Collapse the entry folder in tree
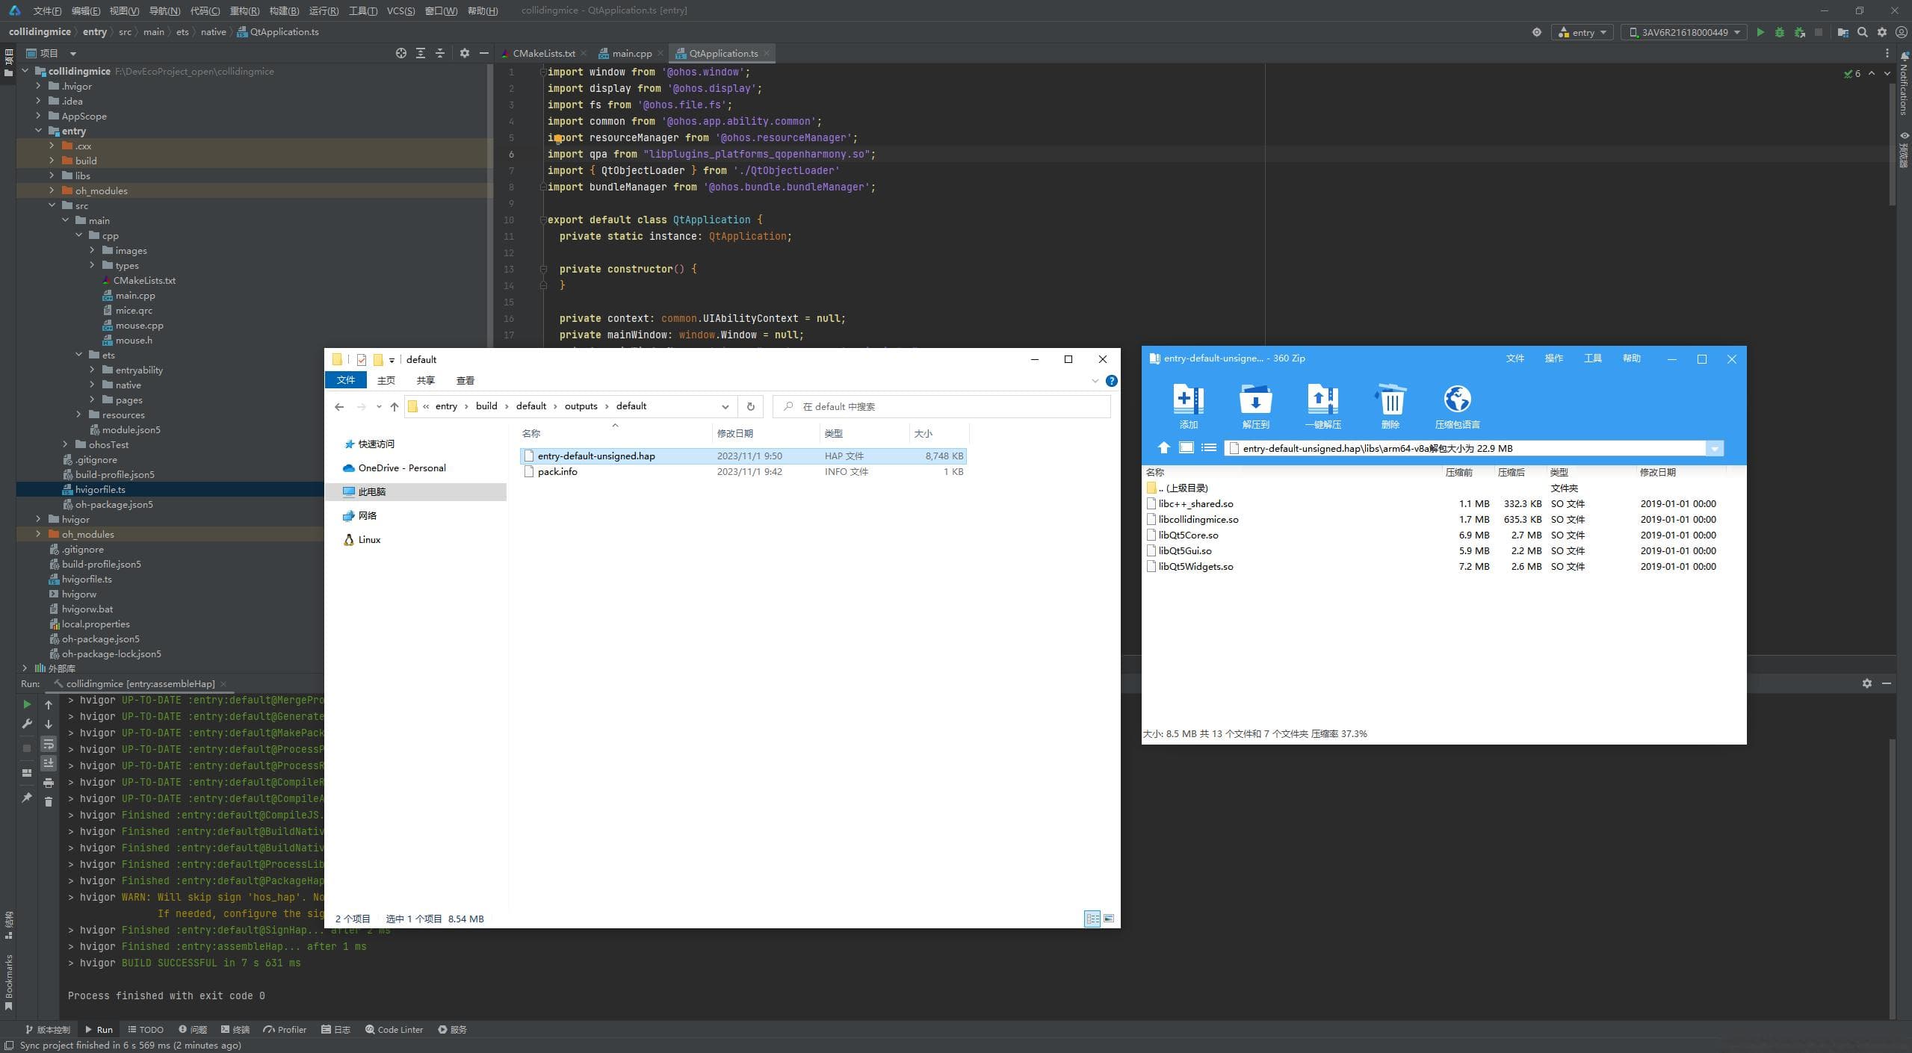Viewport: 1912px width, 1053px height. click(x=39, y=131)
